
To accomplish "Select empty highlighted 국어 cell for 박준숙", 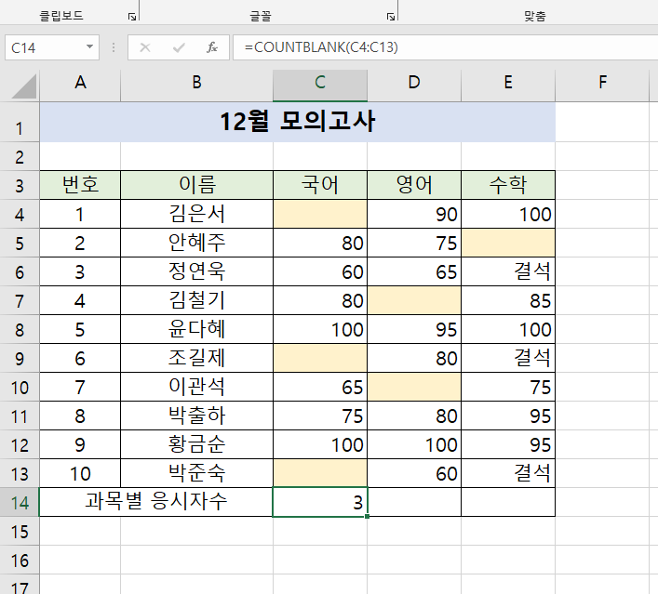I will [320, 473].
